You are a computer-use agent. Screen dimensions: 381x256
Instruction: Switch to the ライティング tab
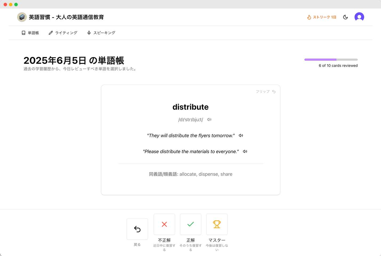point(63,33)
